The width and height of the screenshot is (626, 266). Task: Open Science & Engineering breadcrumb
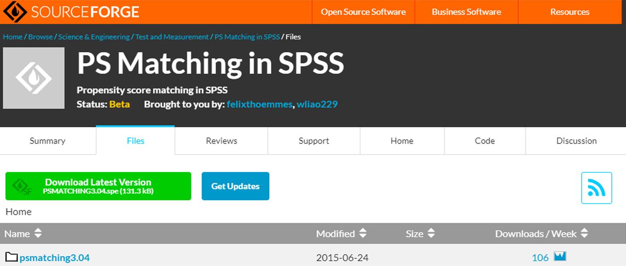[x=94, y=37]
